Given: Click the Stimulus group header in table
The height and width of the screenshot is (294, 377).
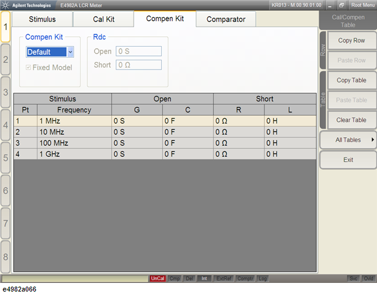Looking at the screenshot, I should (63, 99).
